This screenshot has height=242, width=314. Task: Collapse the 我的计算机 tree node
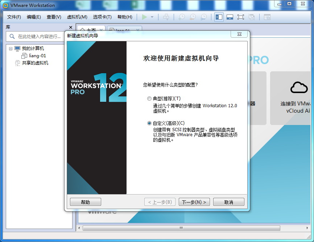[11, 49]
